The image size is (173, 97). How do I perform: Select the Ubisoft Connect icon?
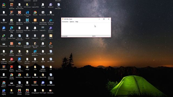[12, 53]
